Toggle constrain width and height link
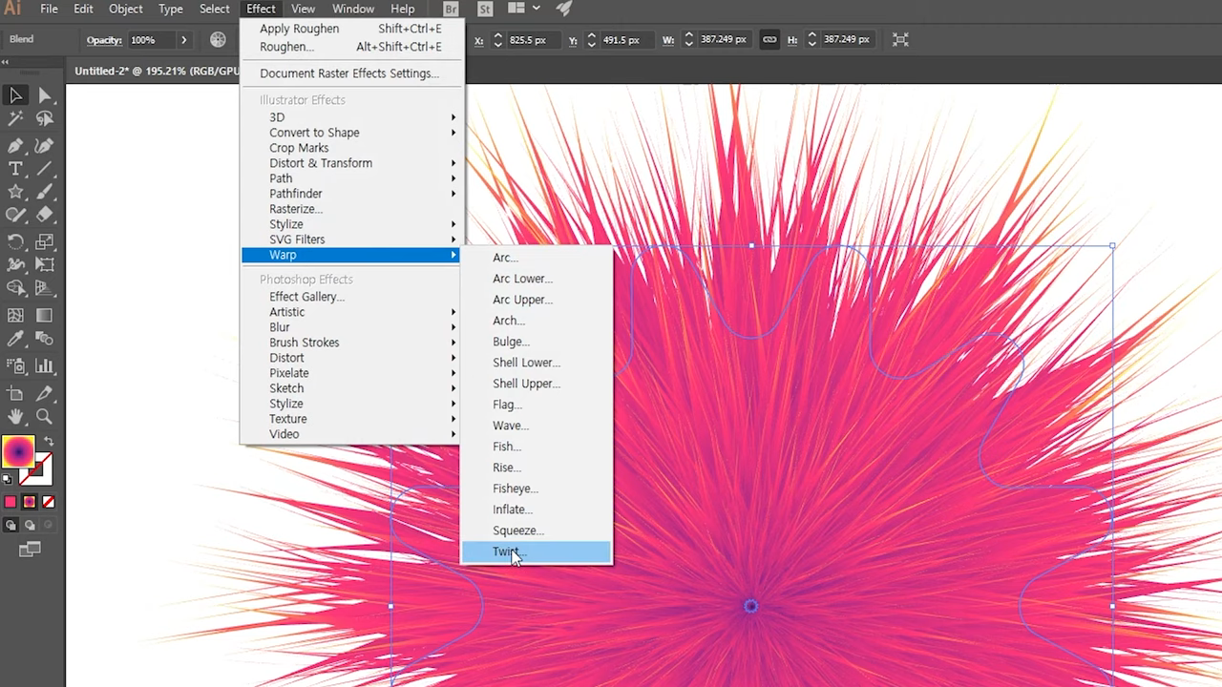Screen dimensions: 1222x687 point(769,40)
